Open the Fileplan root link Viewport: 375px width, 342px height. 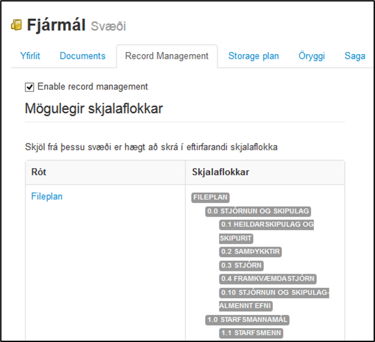(47, 196)
